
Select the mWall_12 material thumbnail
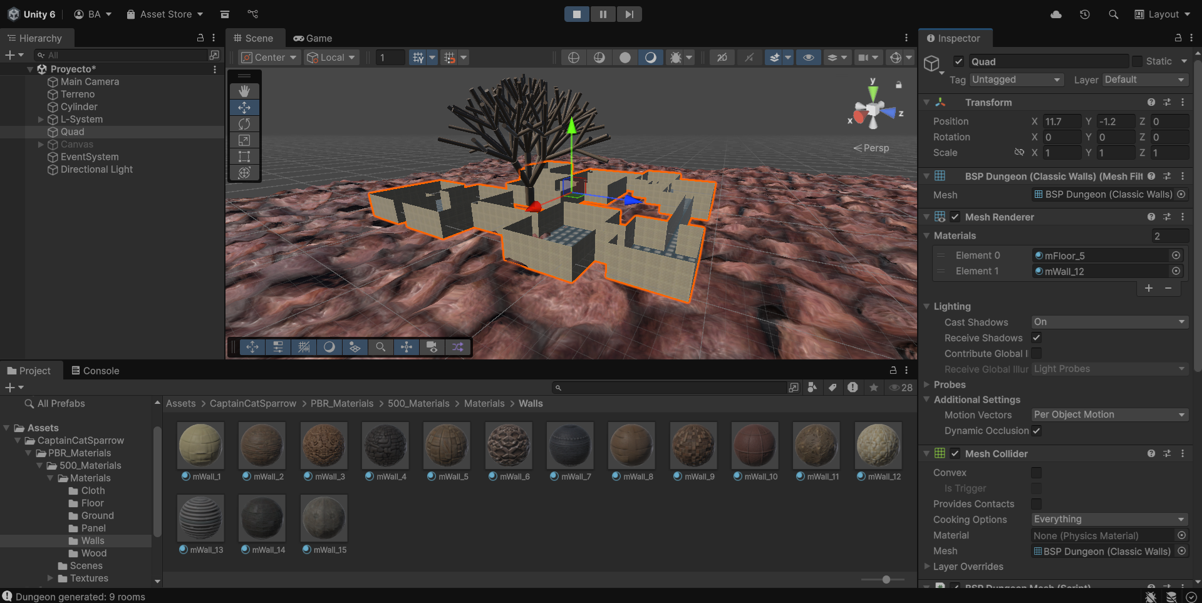coord(878,445)
